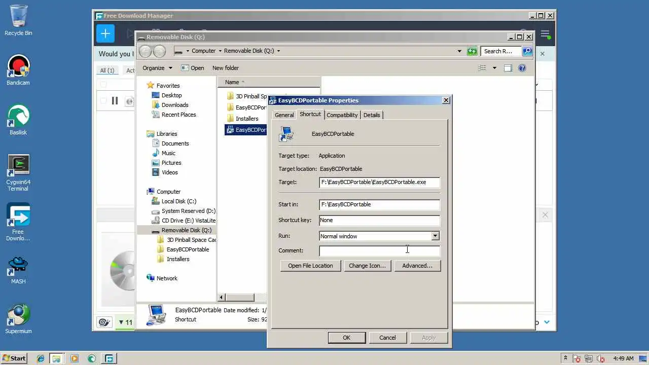Select Free Download Manager desktop shortcut
649x365 pixels.
[18, 222]
